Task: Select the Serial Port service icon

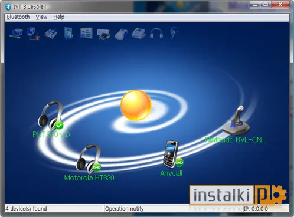Action: pyautogui.click(x=51, y=34)
